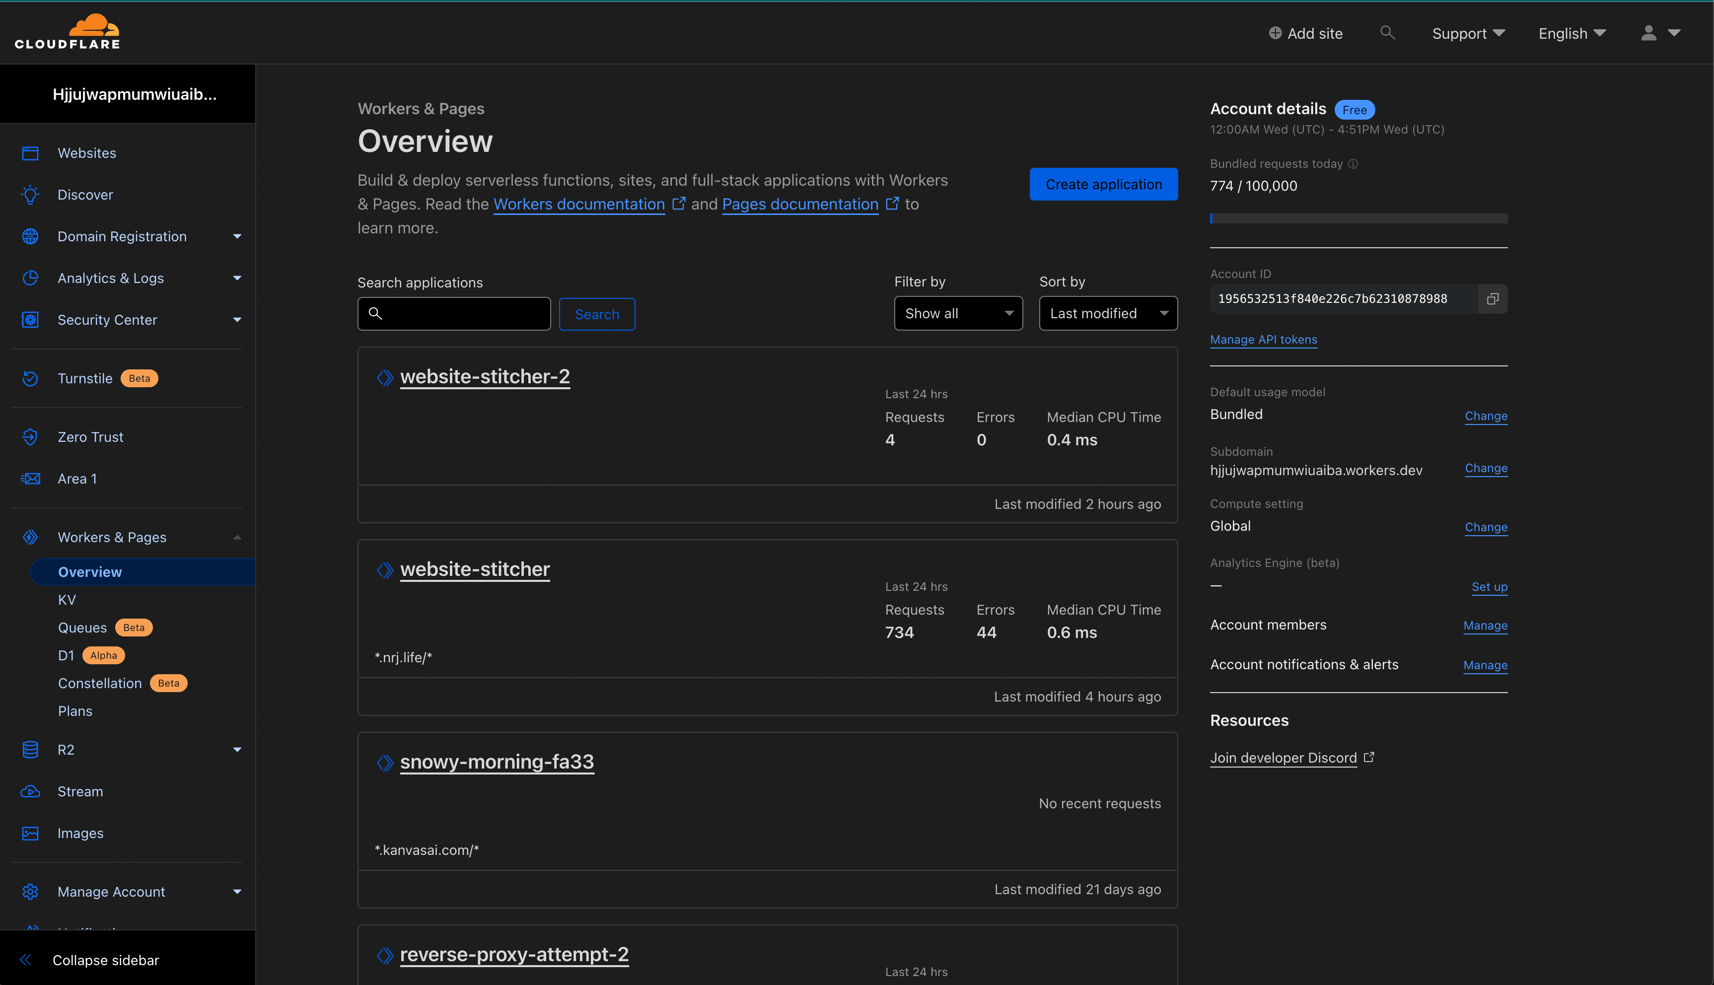This screenshot has width=1714, height=985.
Task: Copy the Account ID with copy icon
Action: (x=1492, y=299)
